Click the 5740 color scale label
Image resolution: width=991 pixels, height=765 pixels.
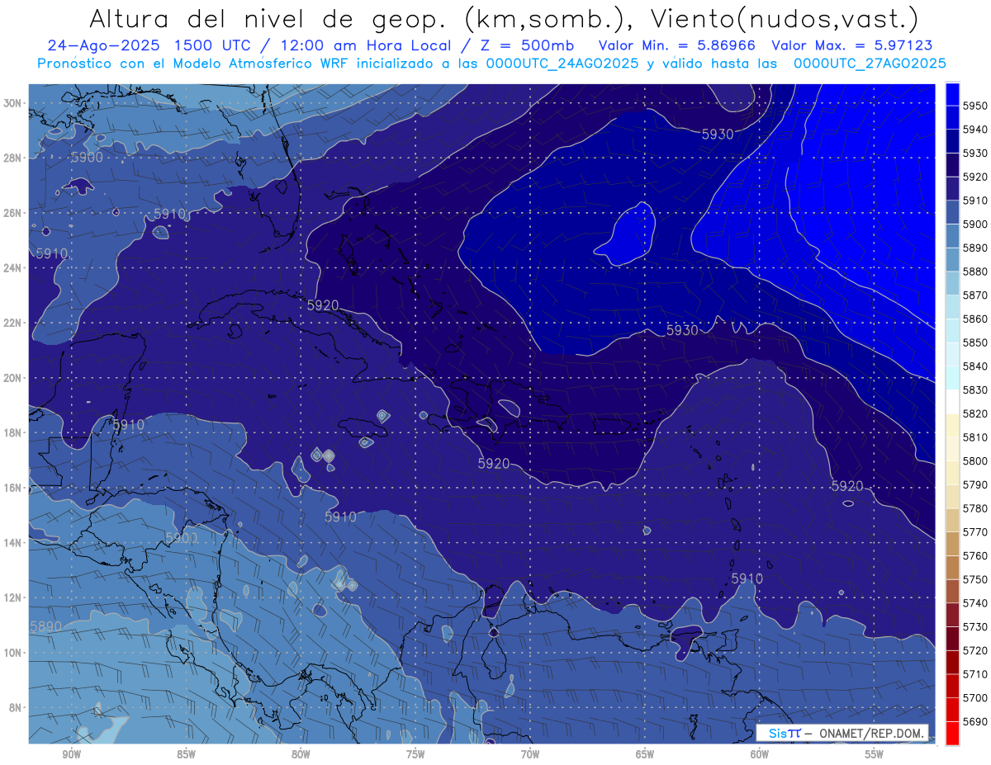[x=975, y=602]
